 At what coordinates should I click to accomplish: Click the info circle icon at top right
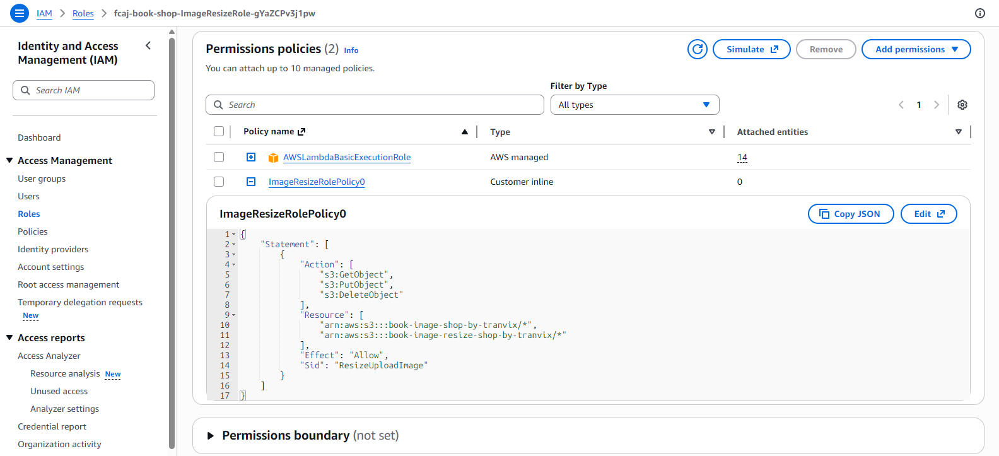(x=980, y=13)
